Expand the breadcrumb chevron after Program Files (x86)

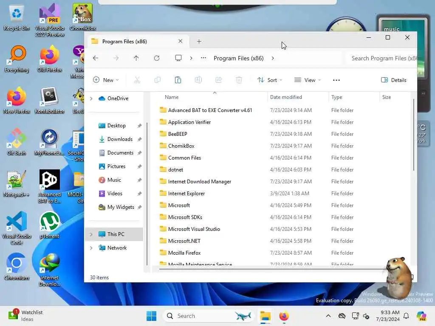tap(273, 58)
